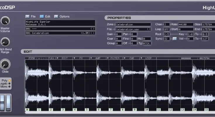Click the zoom out minus button

click(x=44, y=58)
